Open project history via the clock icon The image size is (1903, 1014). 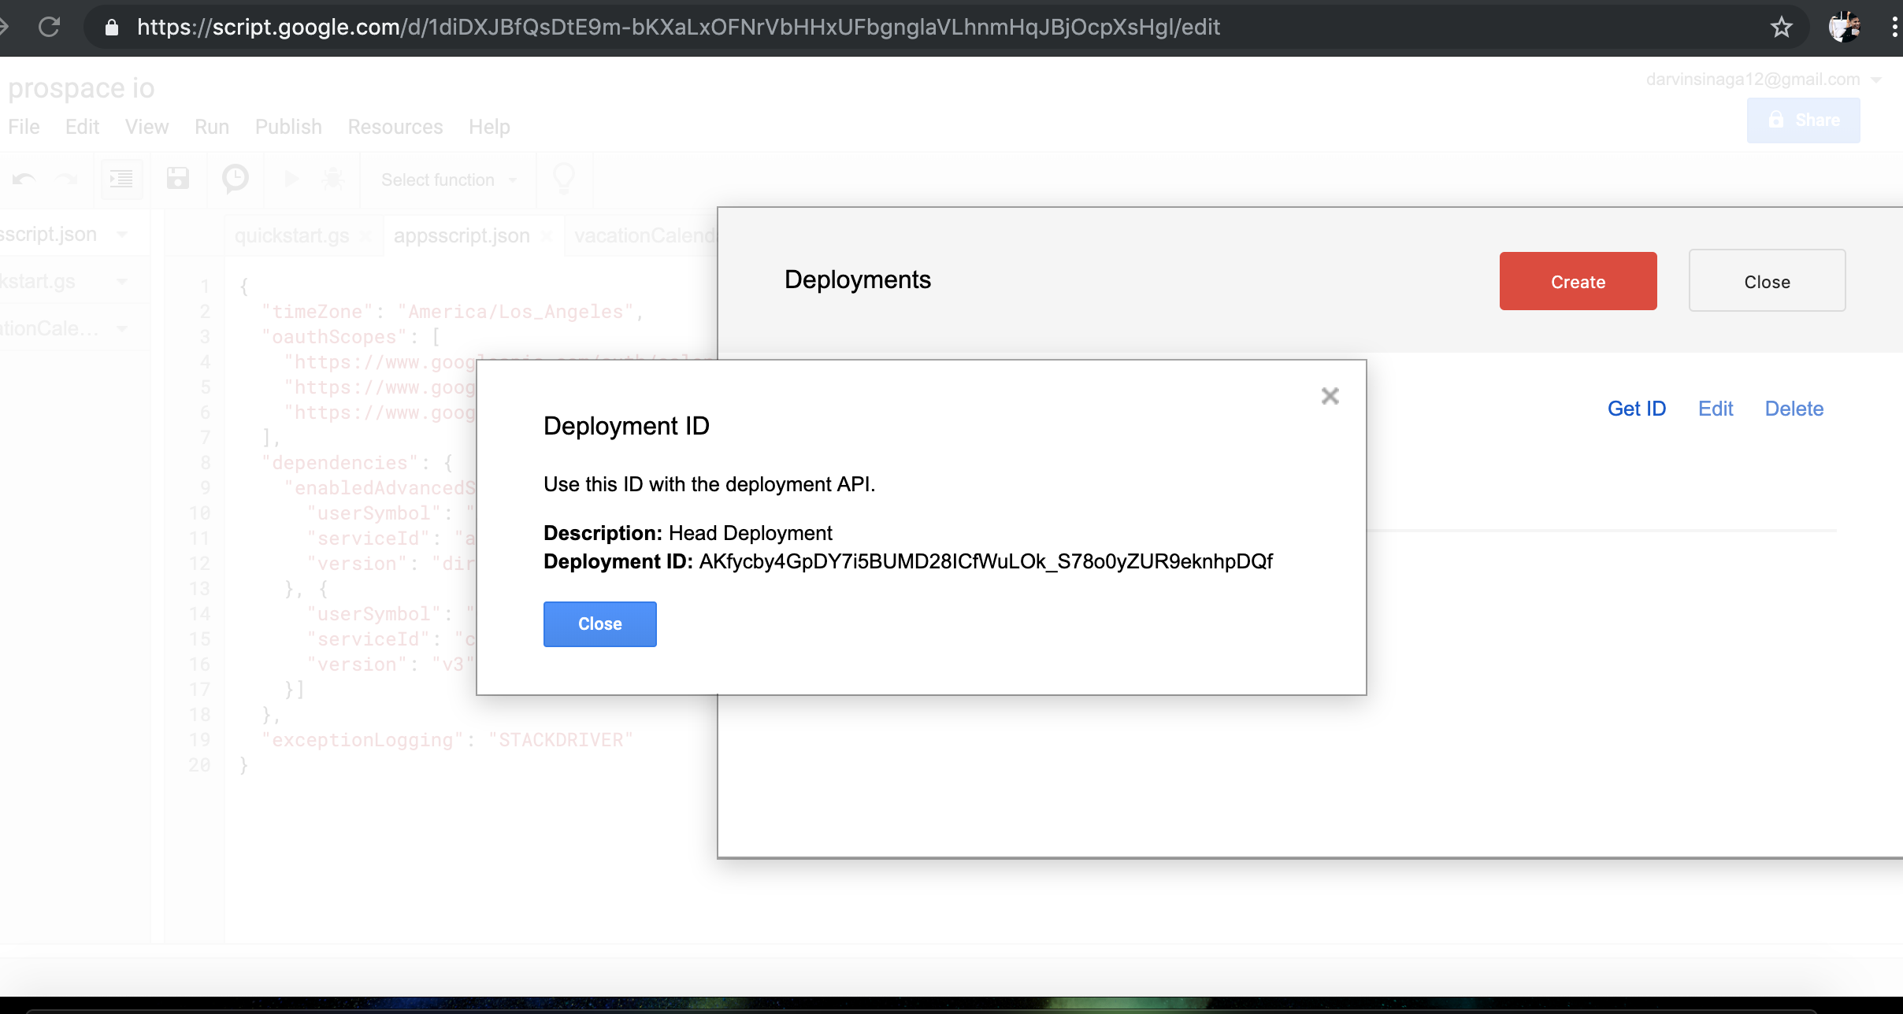[x=234, y=179]
